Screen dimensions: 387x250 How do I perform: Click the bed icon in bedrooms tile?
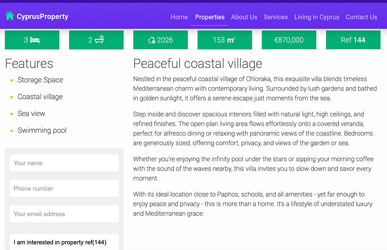(x=35, y=40)
